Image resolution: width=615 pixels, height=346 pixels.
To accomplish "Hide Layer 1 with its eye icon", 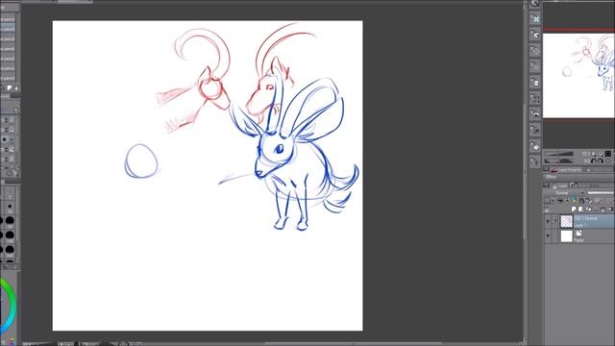I will (x=548, y=222).
